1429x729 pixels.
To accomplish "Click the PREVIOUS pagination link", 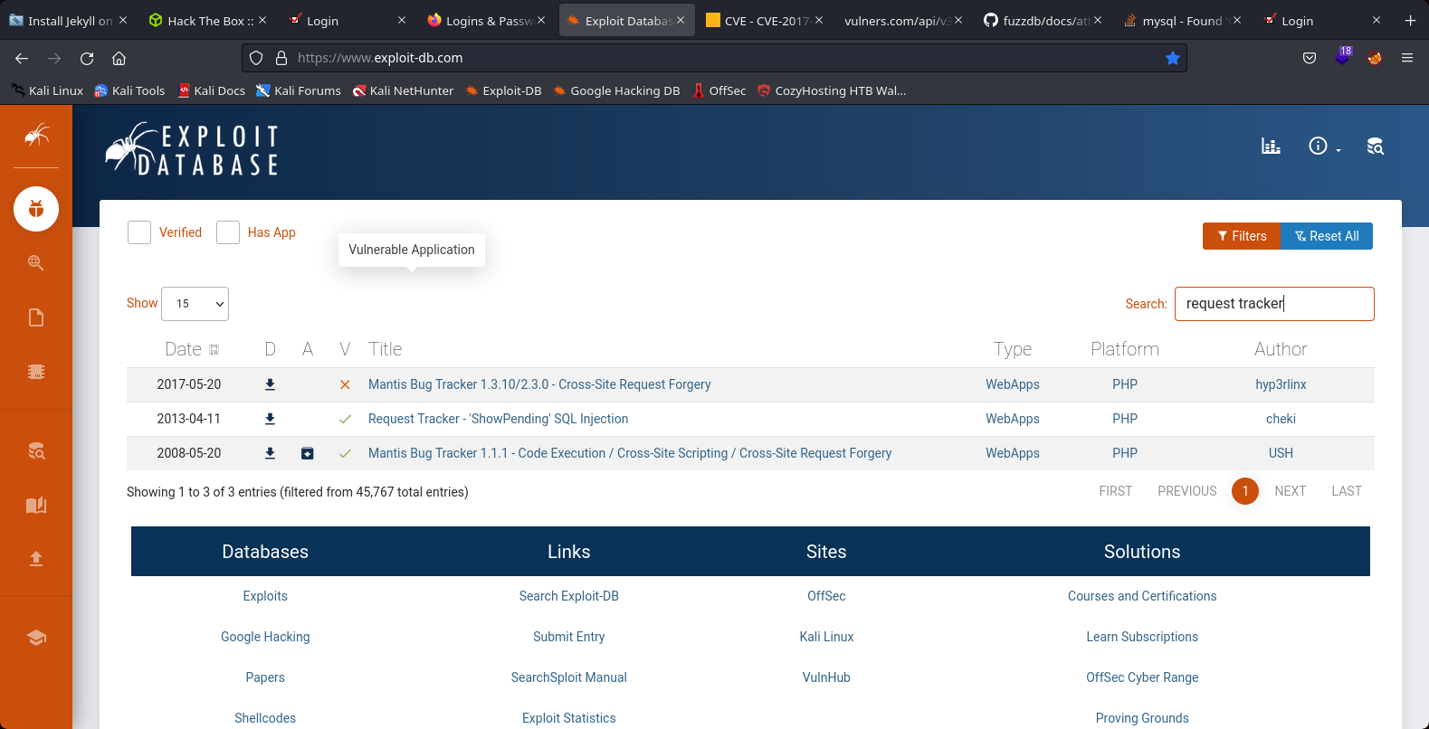I will click(x=1187, y=491).
